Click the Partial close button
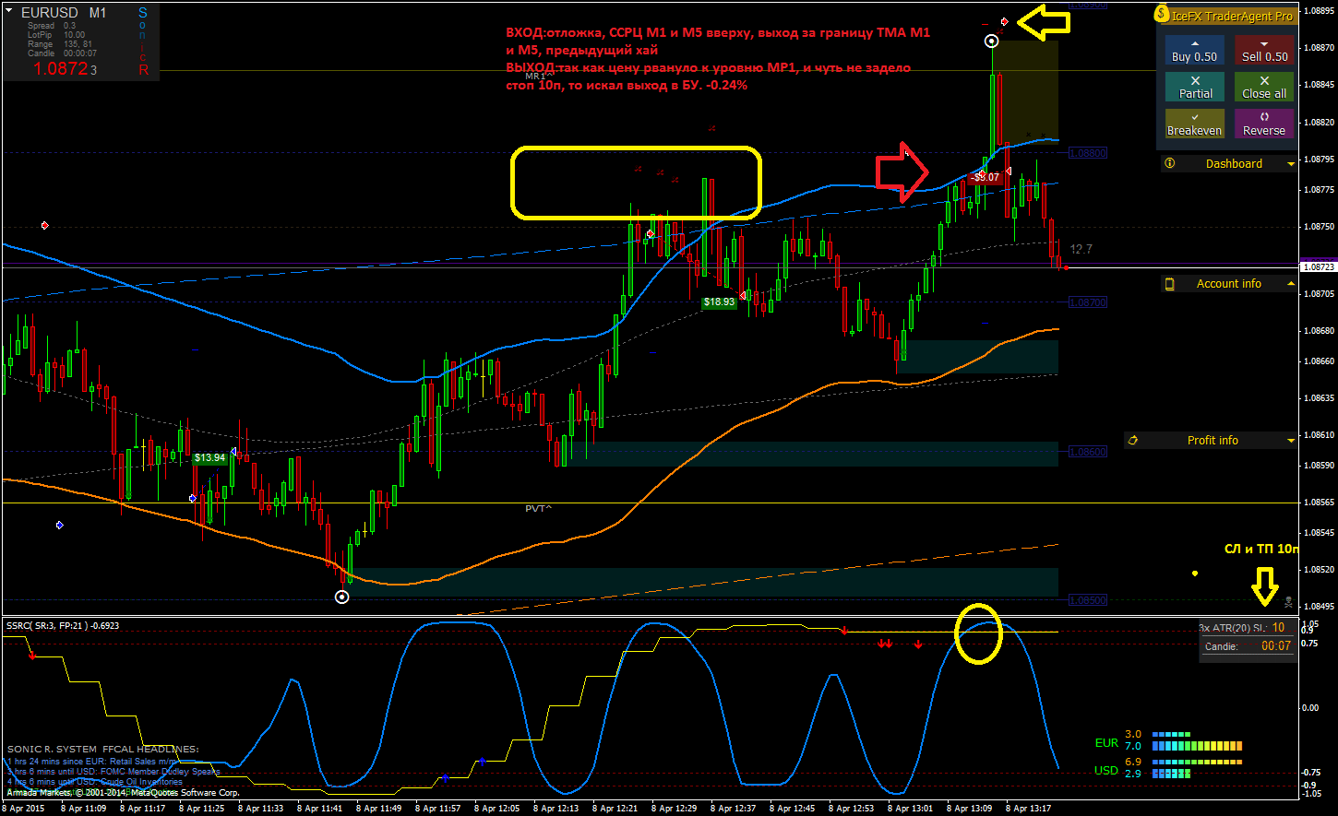The image size is (1338, 816). point(1194,87)
